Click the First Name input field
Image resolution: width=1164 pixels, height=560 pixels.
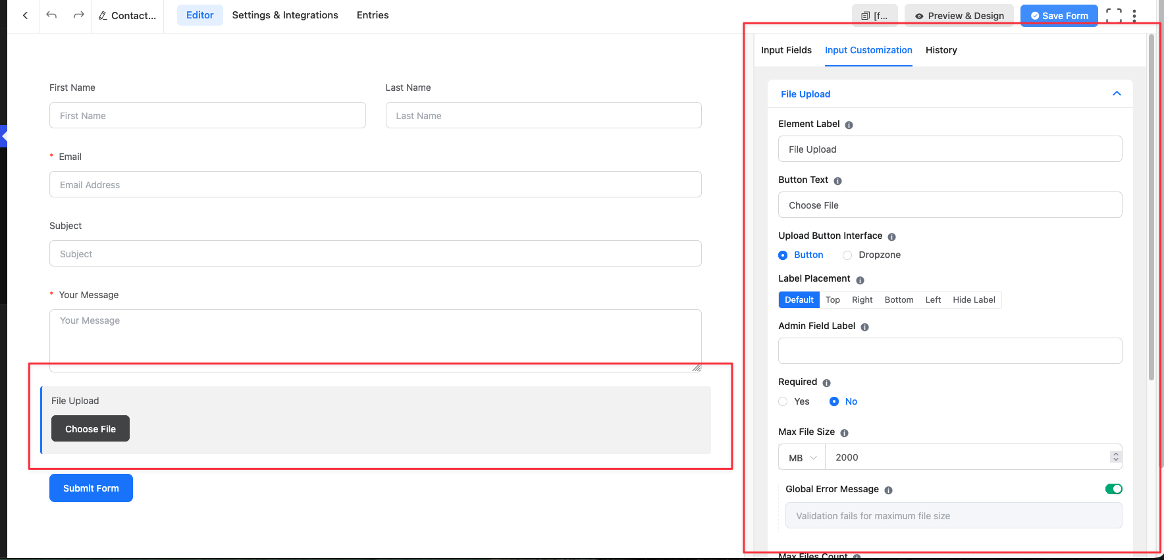click(207, 115)
